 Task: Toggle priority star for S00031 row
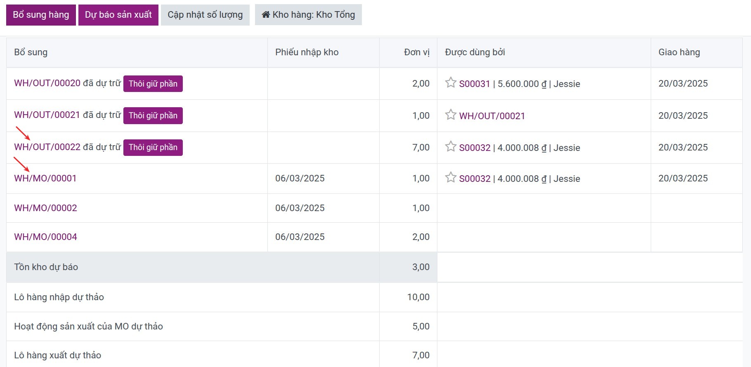(x=451, y=83)
